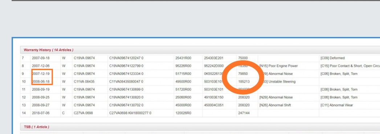This screenshot has width=380, height=134.
Task: Click '[C06] Broken, Split, Torn' in row 12
Action: click(x=339, y=98)
